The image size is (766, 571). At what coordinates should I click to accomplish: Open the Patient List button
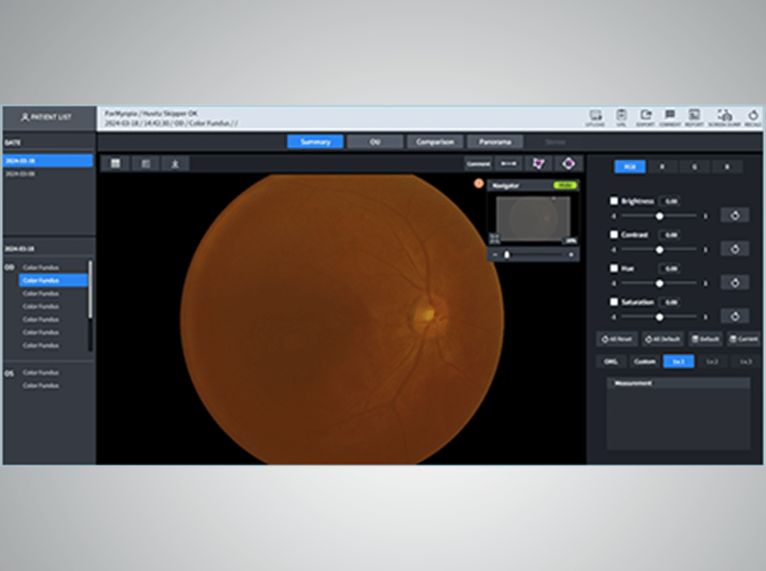tap(48, 118)
